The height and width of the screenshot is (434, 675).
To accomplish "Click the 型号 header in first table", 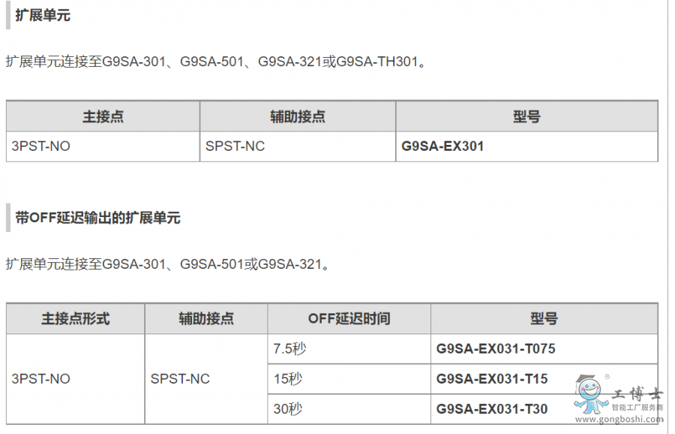I will [x=526, y=116].
